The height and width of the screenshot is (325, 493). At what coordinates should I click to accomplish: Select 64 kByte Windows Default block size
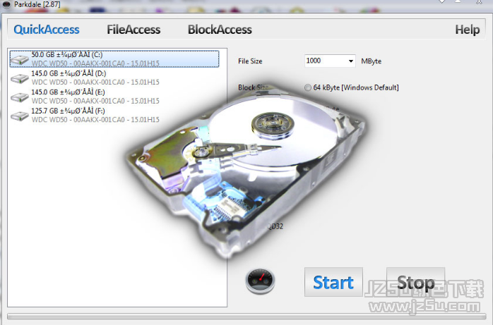(x=307, y=87)
